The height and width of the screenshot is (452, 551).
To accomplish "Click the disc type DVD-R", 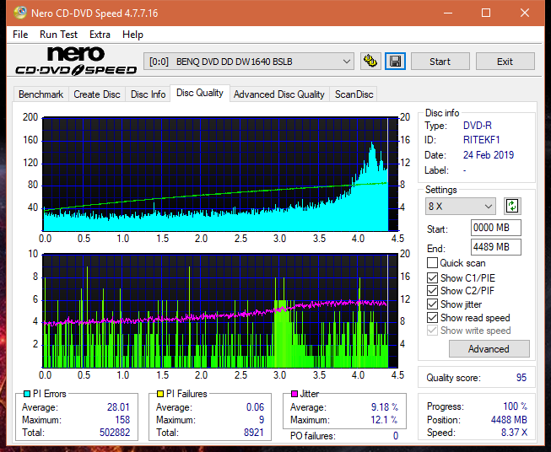I will [478, 126].
